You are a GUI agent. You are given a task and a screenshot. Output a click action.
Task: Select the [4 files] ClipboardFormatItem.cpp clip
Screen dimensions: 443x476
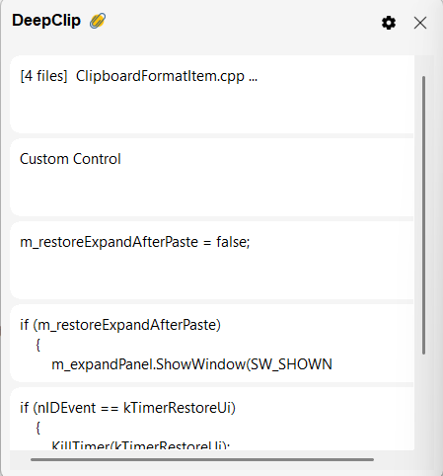212,95
